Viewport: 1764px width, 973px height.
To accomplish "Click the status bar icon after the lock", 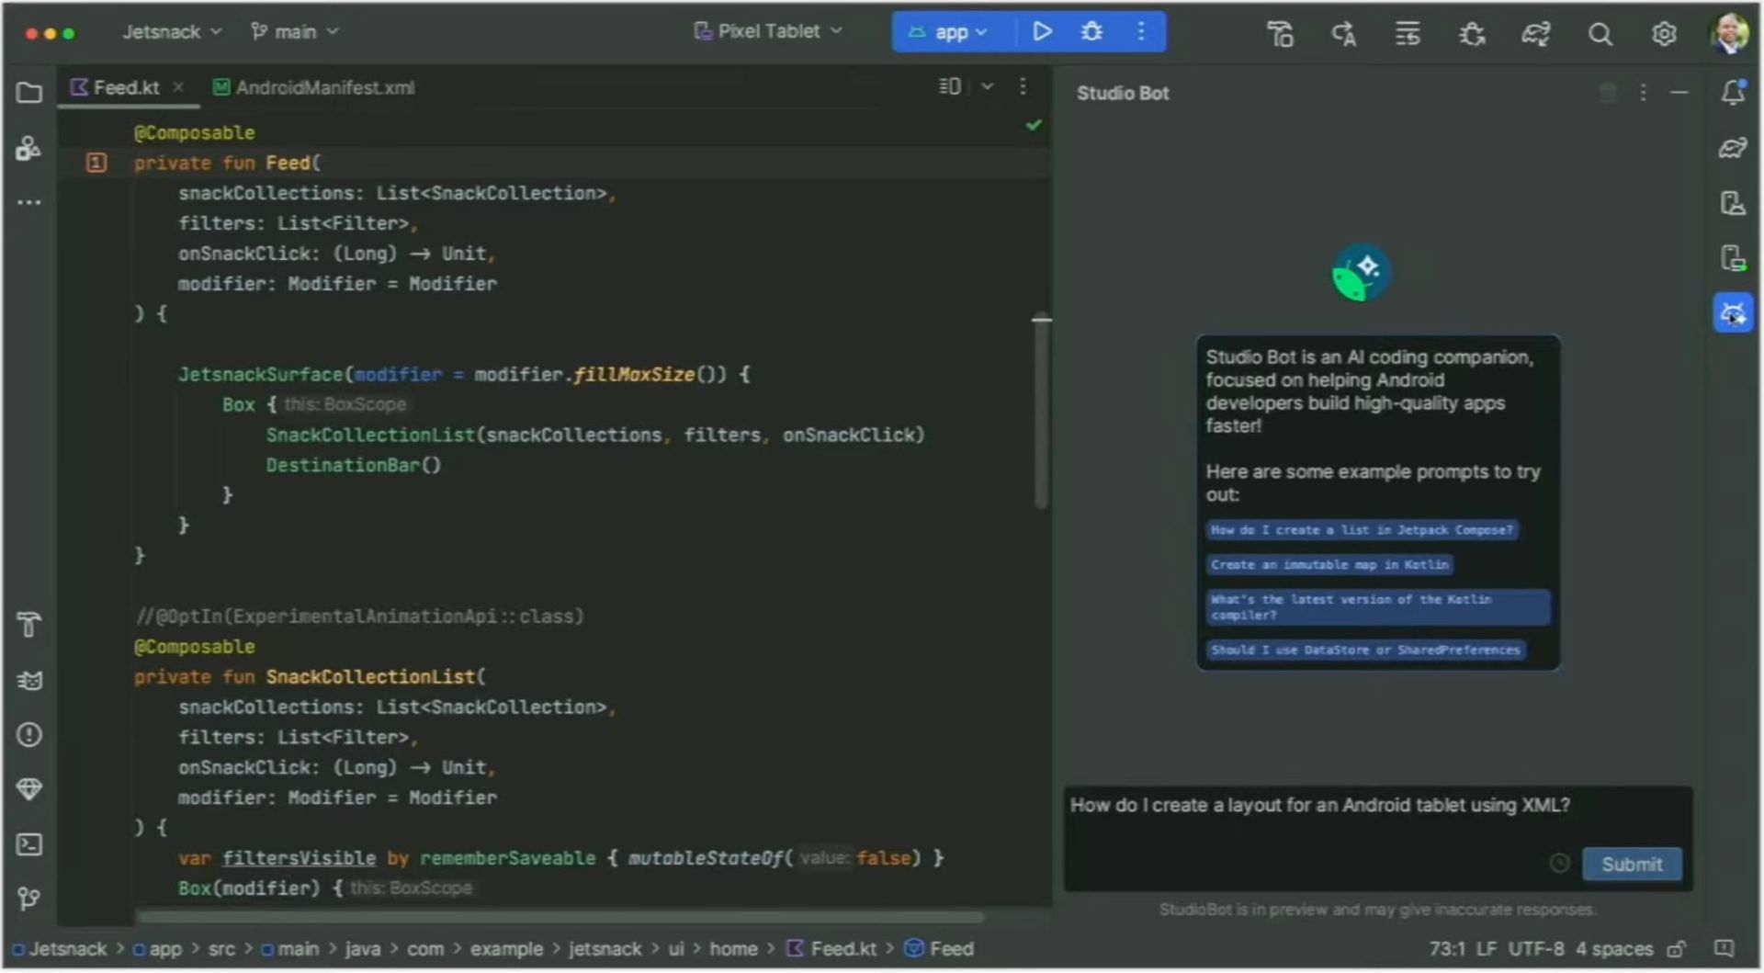I will click(x=1724, y=948).
